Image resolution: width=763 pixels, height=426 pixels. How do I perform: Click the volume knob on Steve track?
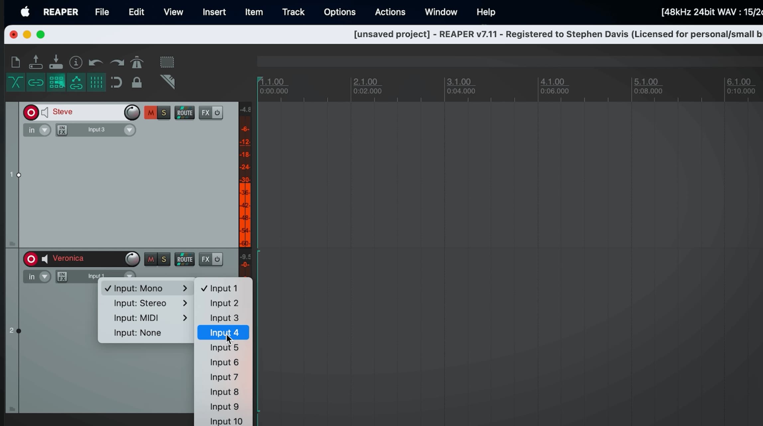132,113
